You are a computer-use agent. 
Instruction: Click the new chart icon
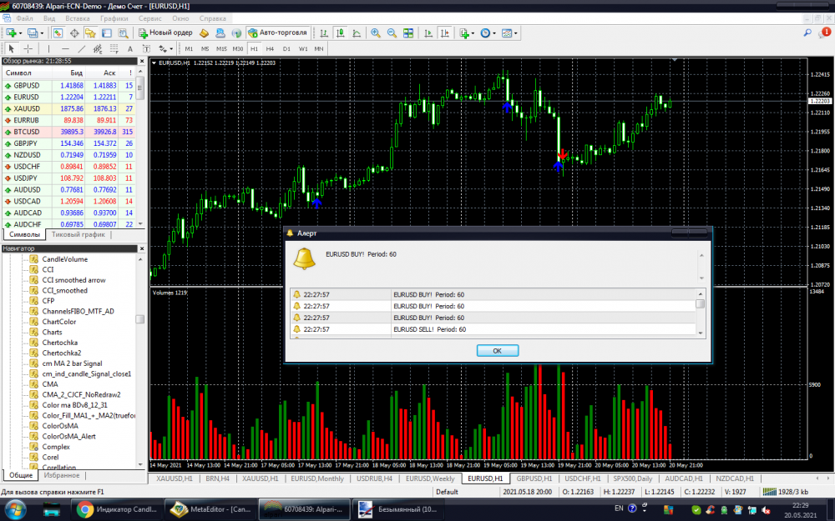point(11,33)
